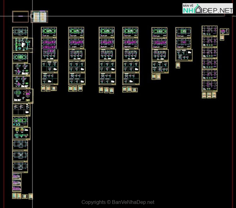Click the house icon in the logo
The height and width of the screenshot is (208, 236).
tap(198, 9)
